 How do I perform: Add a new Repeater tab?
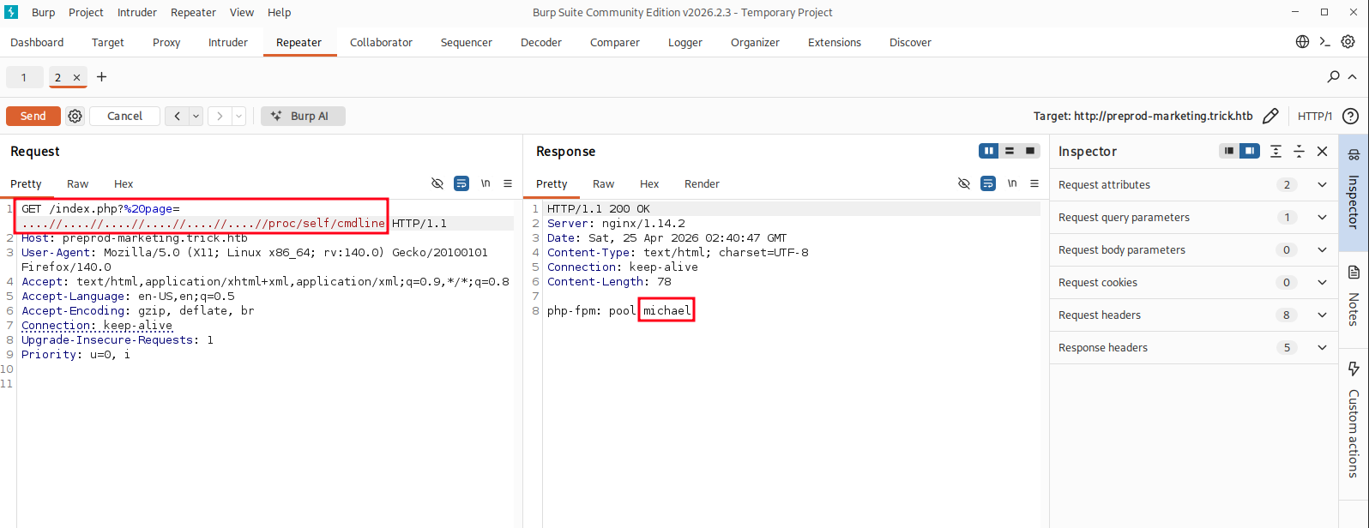click(101, 77)
